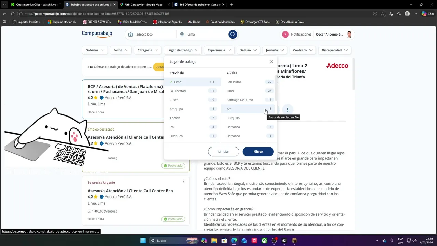Select Cusco province option

[192, 100]
